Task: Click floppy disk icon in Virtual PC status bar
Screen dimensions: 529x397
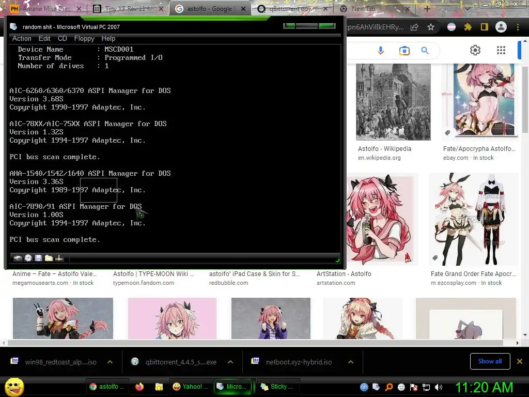Action: (x=38, y=258)
